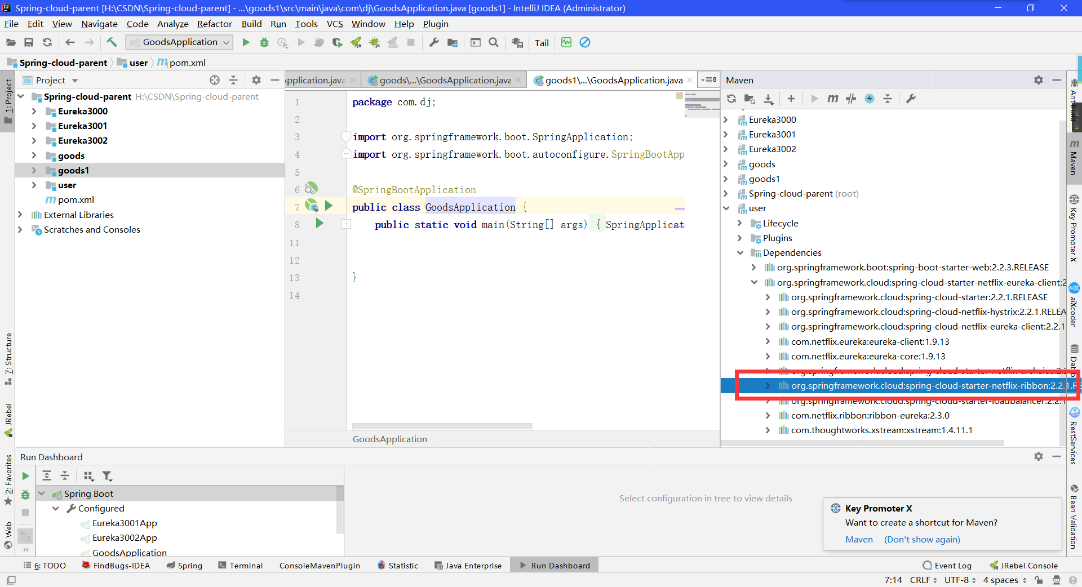1082x587 pixels.
Task: Run with JRebel rocket icon
Action: click(356, 42)
